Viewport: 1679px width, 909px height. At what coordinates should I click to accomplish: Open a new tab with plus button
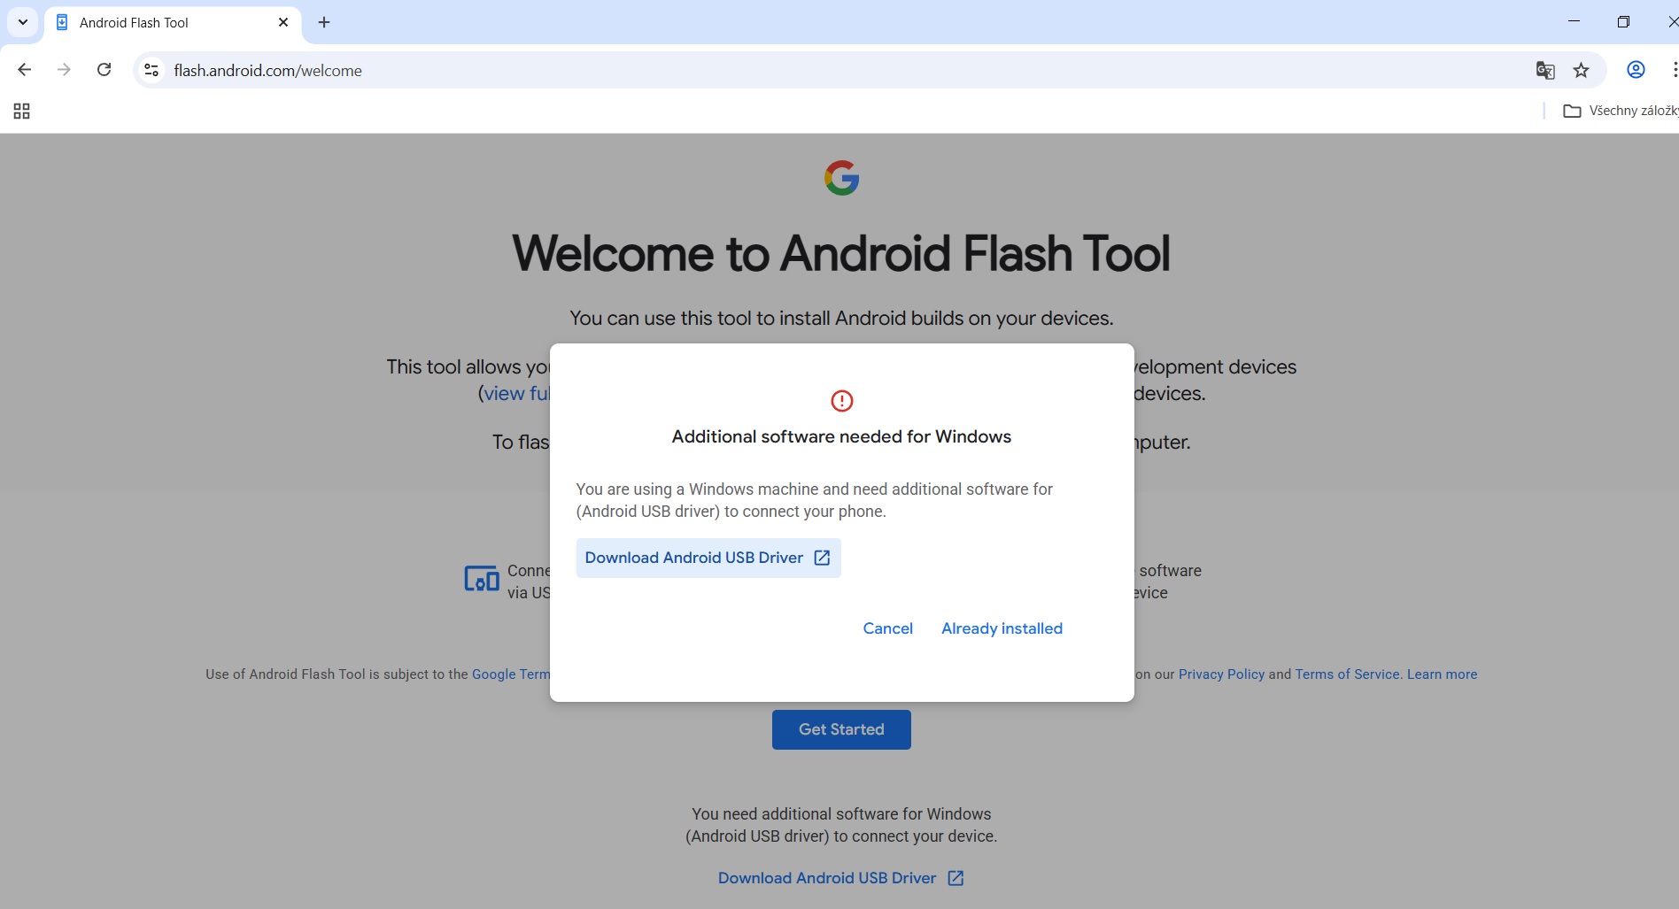click(324, 22)
